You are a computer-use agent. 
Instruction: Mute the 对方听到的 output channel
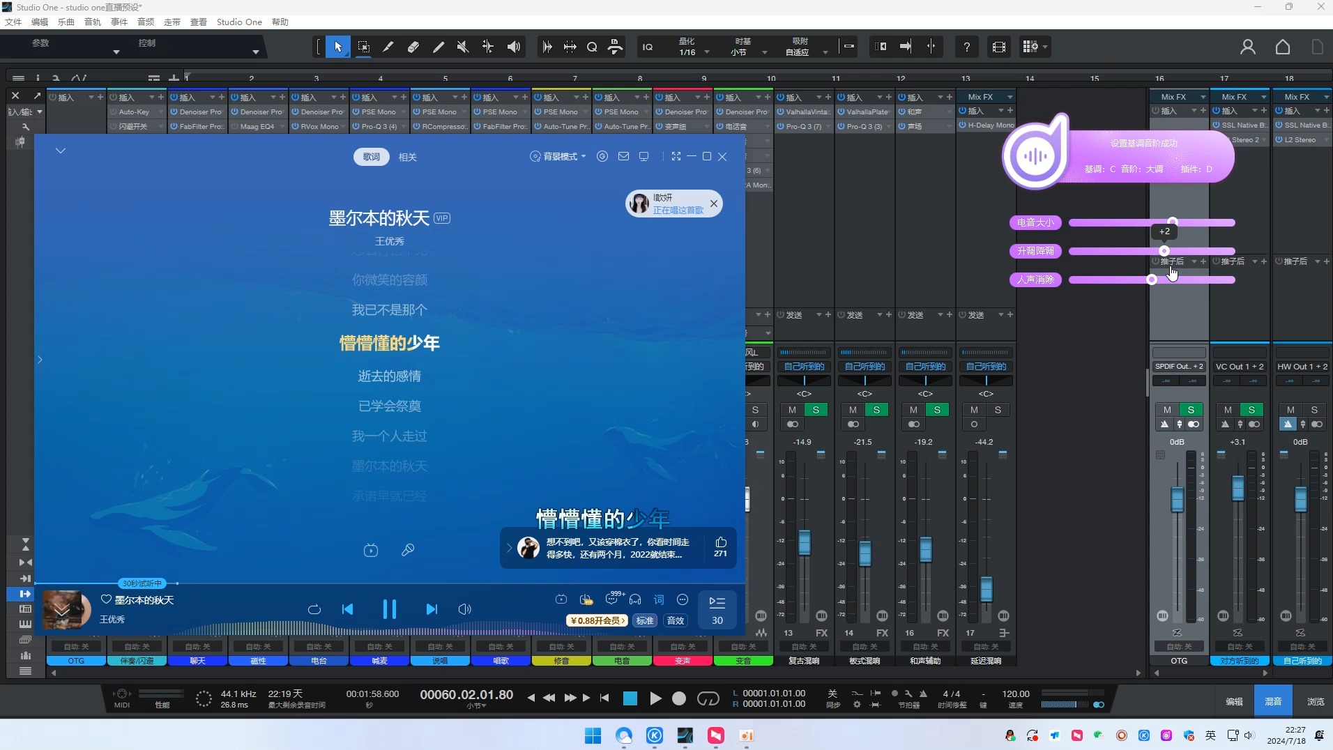pos(1228,410)
